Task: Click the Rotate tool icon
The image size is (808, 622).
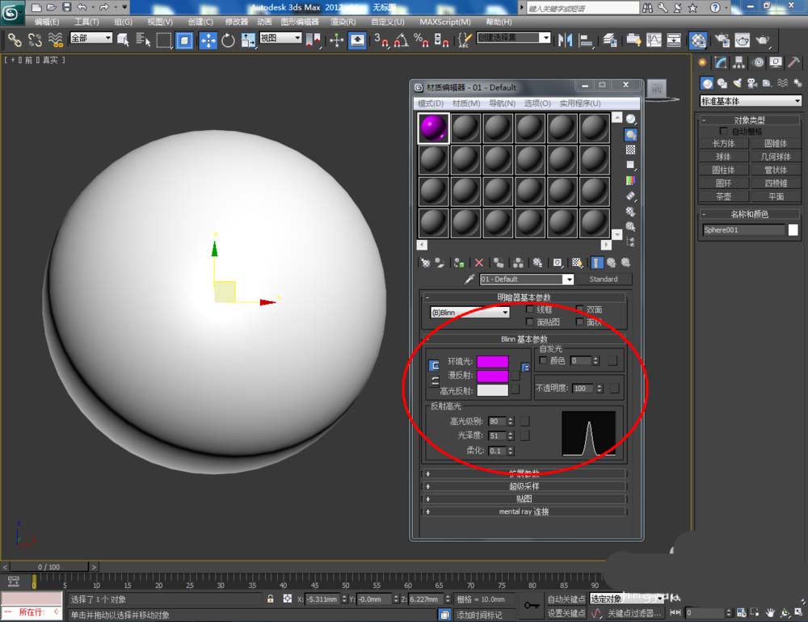Action: 228,40
